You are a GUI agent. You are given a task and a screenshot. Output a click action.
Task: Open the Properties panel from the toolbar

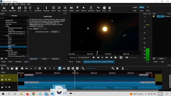46,9
